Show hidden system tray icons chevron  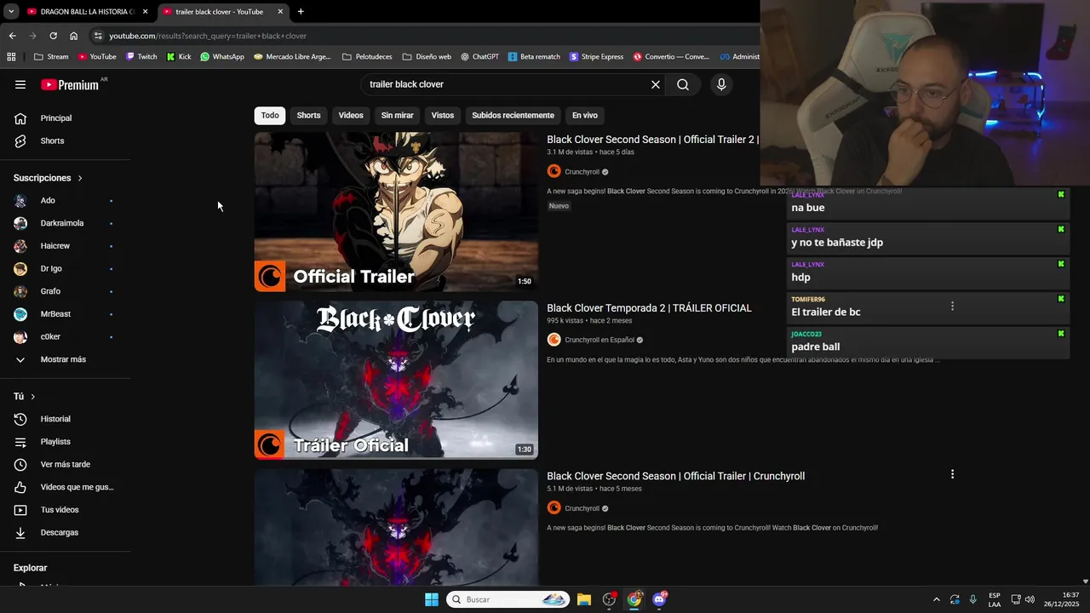pyautogui.click(x=937, y=599)
